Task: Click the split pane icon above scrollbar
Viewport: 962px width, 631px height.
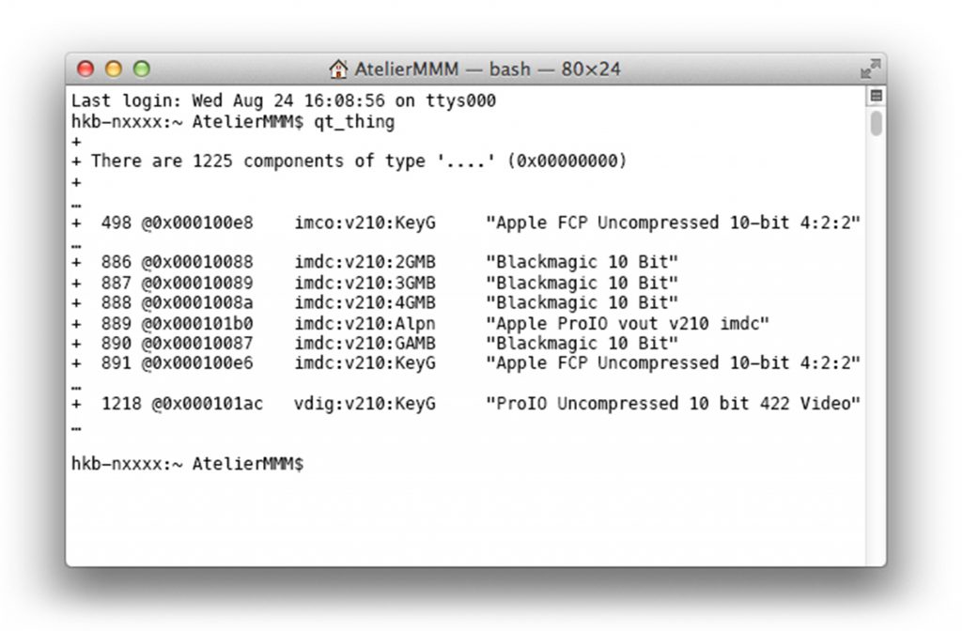Action: tap(877, 95)
